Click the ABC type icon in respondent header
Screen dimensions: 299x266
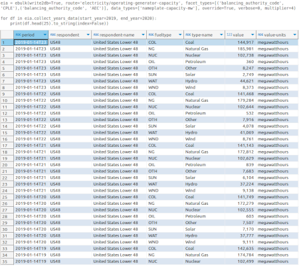tap(53, 35)
